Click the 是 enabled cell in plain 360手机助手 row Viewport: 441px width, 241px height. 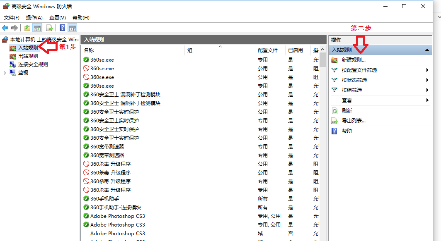291,199
